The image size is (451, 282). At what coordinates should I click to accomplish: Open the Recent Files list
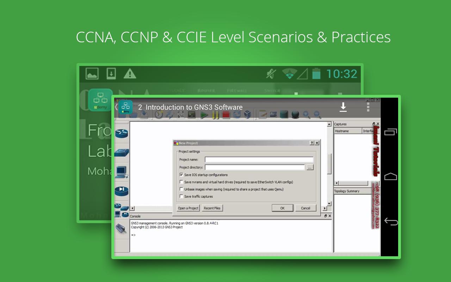tap(212, 208)
